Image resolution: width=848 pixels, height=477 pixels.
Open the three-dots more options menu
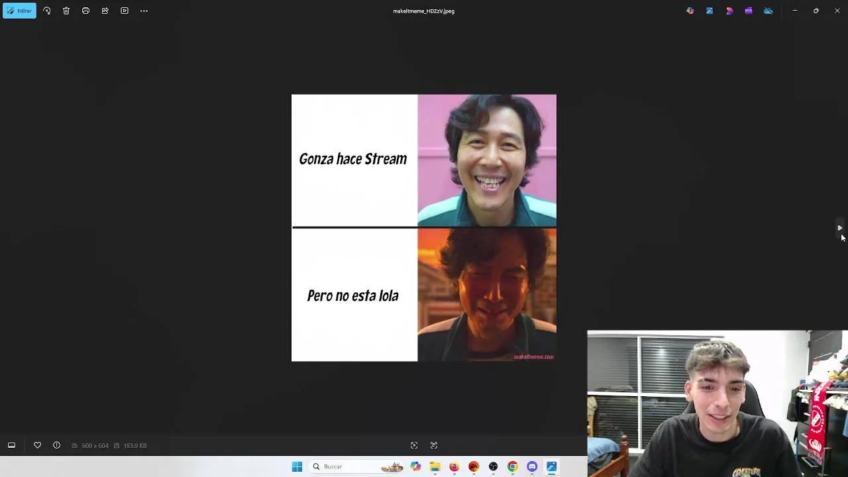click(x=144, y=11)
